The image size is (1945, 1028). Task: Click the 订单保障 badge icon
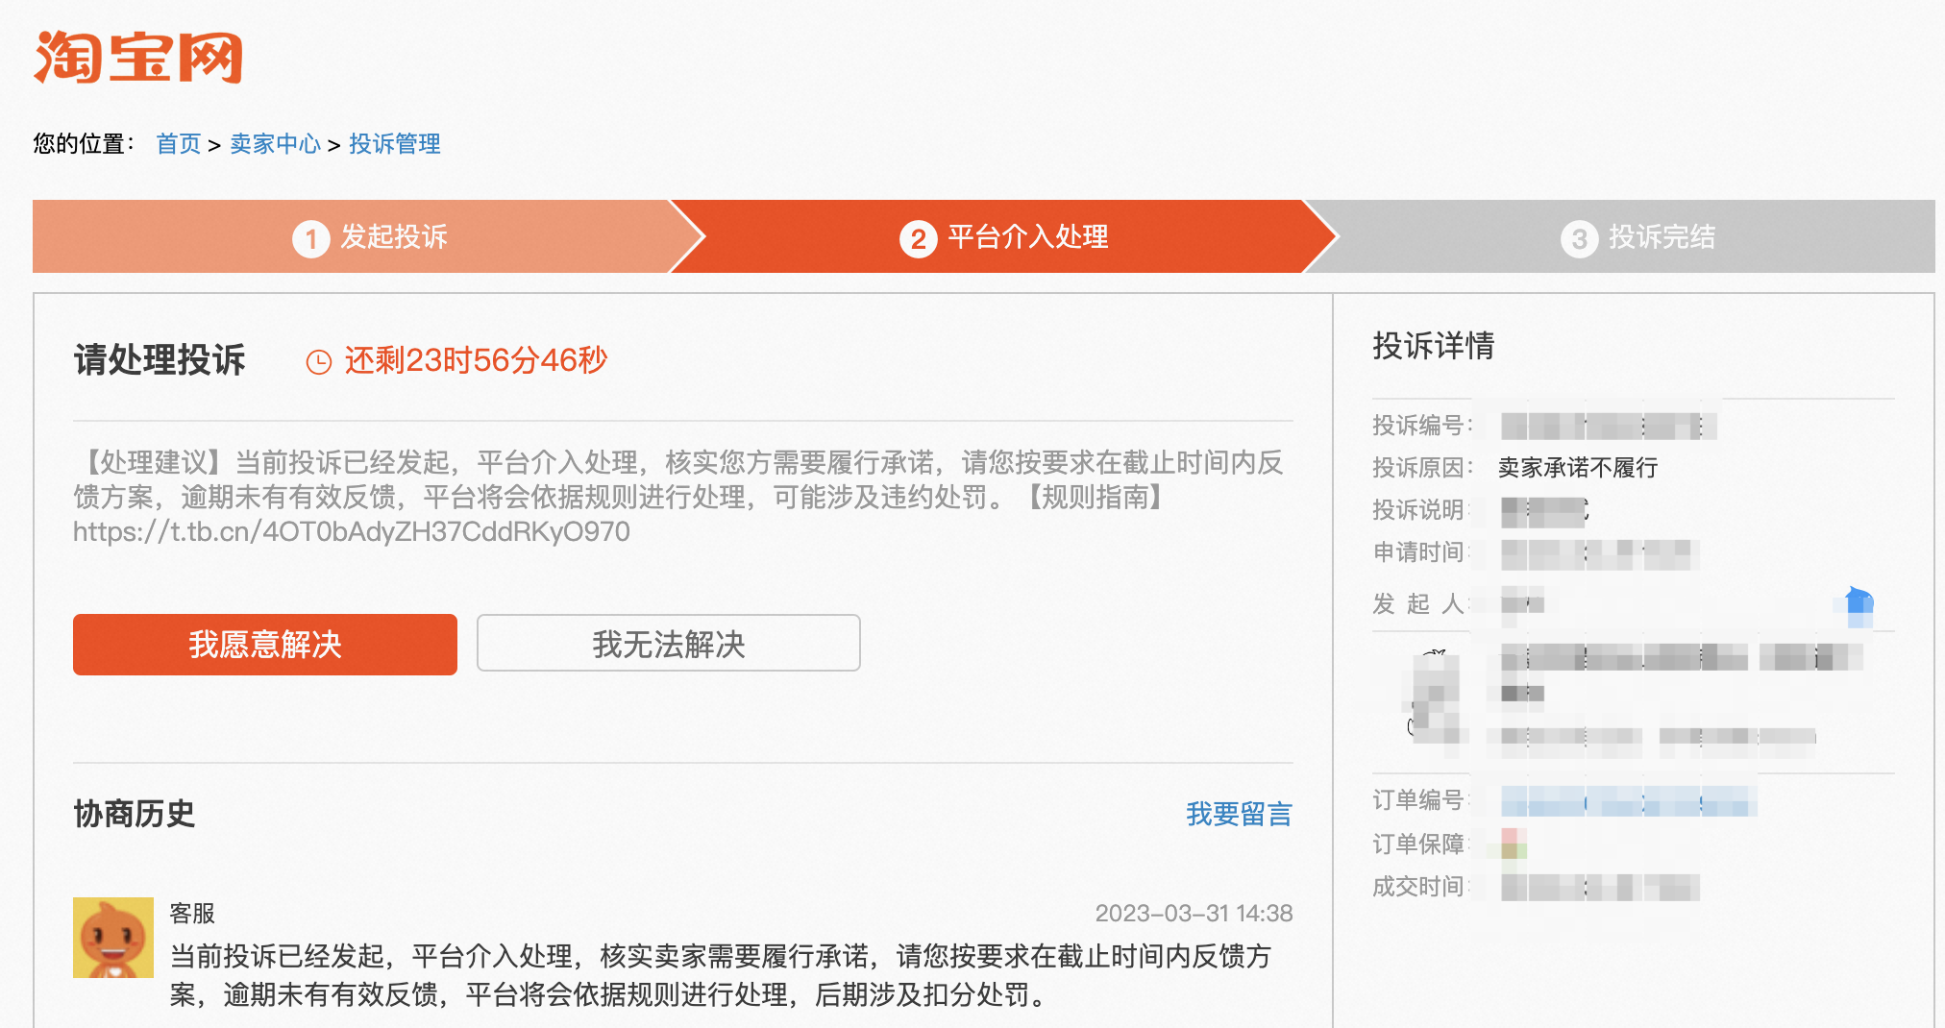(x=1514, y=844)
